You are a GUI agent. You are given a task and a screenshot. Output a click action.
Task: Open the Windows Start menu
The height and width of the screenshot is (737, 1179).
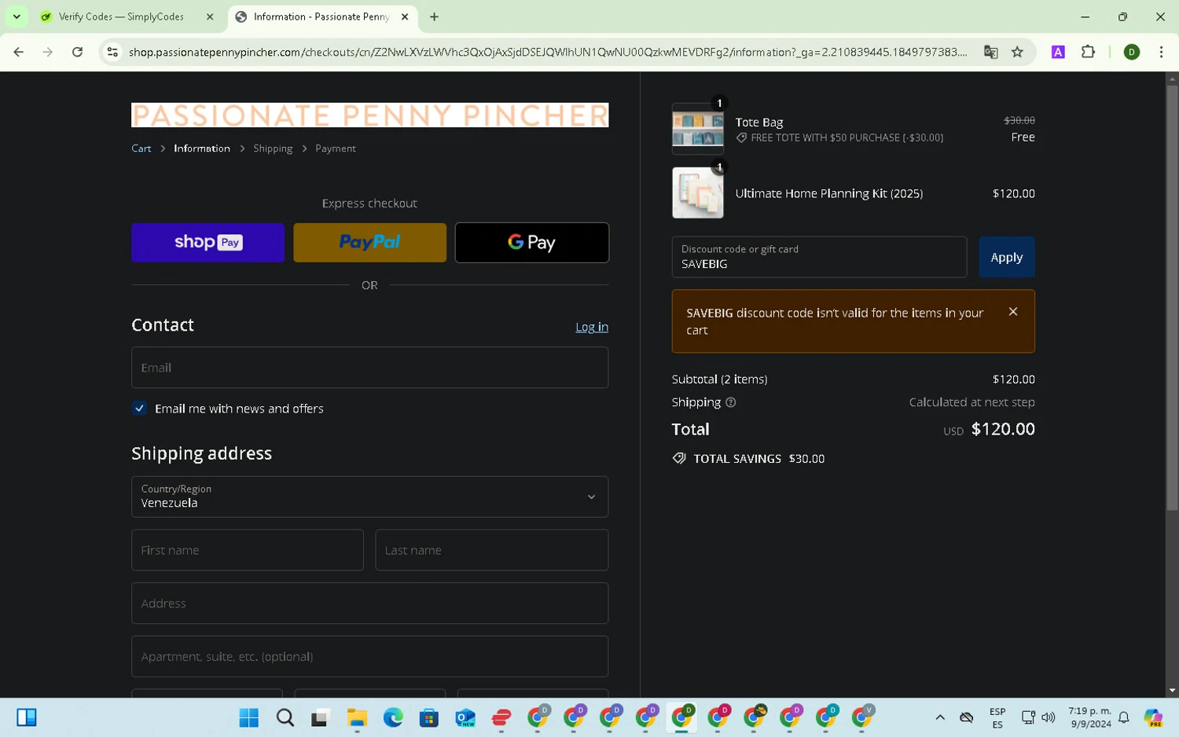coord(249,717)
